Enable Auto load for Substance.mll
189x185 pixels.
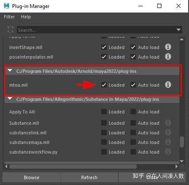coord(133,123)
